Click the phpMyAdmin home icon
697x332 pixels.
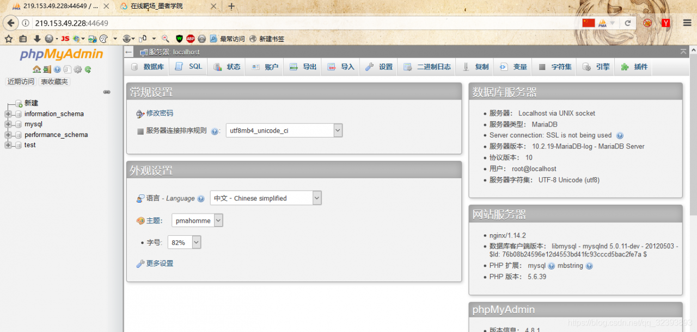click(36, 69)
